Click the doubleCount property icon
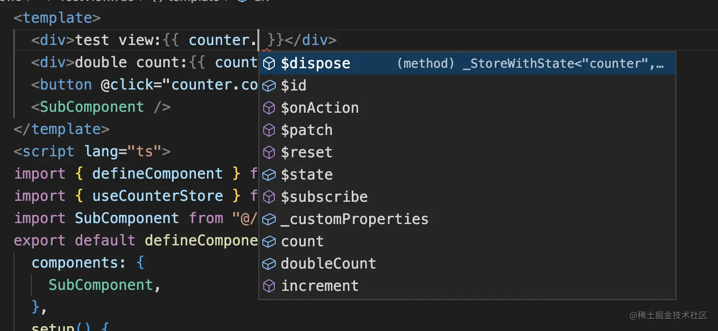Image resolution: width=718 pixels, height=331 pixels. click(x=269, y=264)
